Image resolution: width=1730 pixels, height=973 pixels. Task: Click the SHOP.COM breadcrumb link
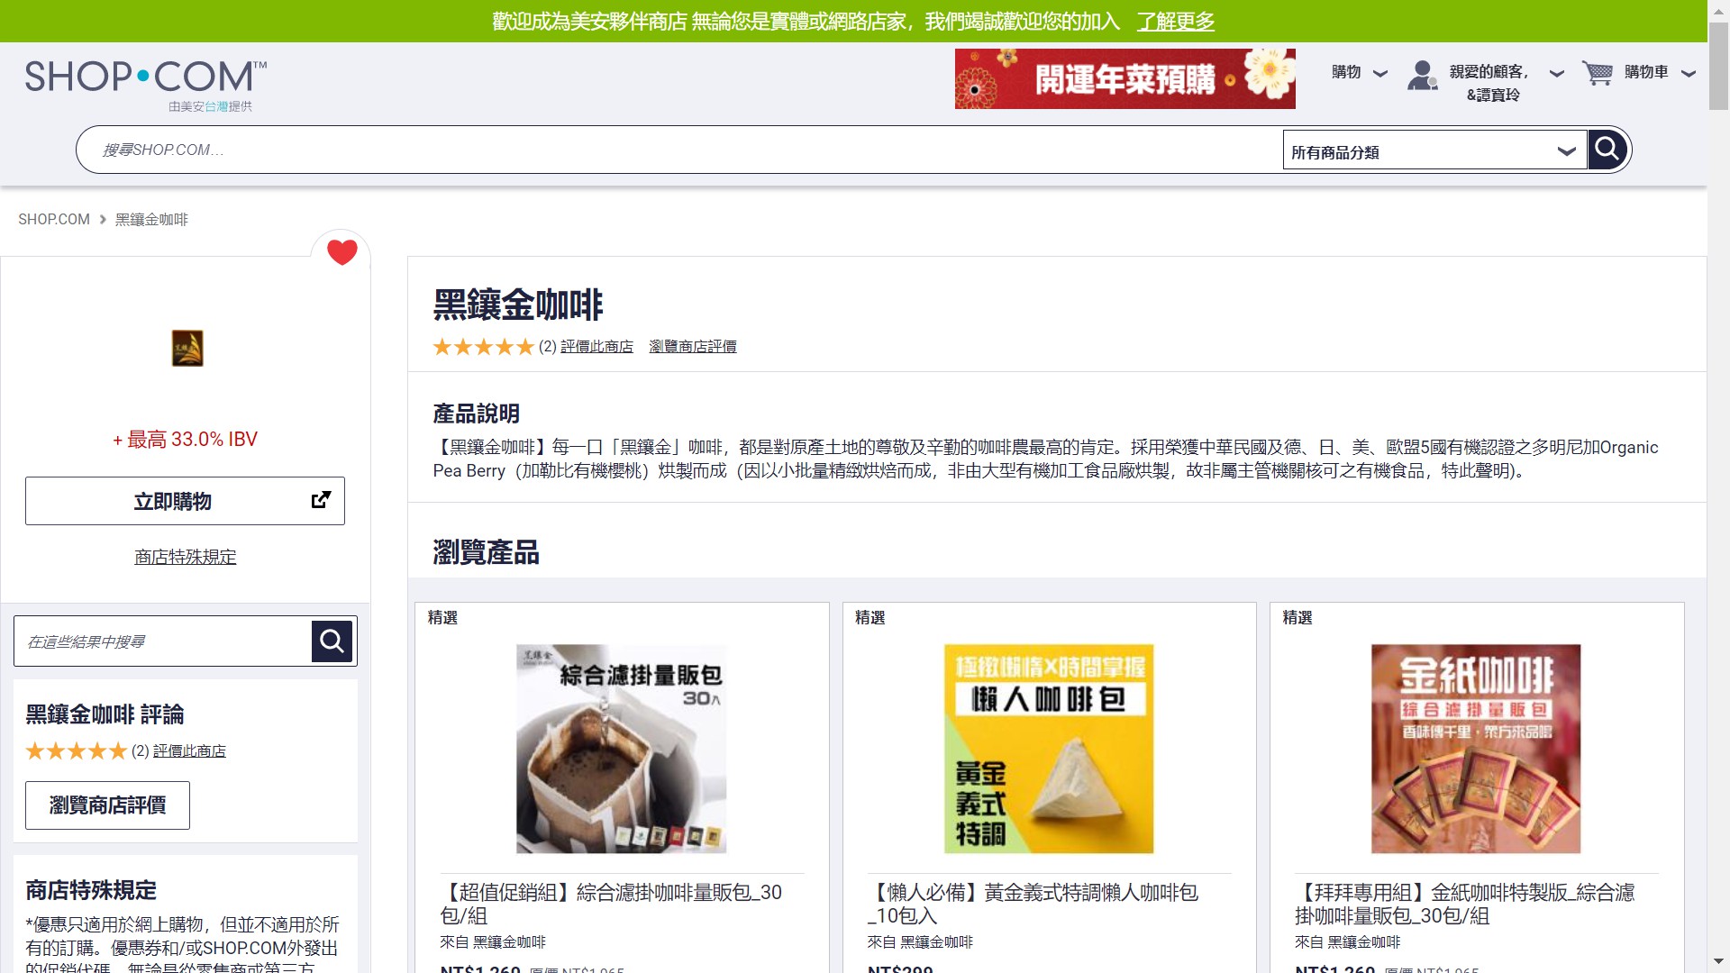pos(54,220)
